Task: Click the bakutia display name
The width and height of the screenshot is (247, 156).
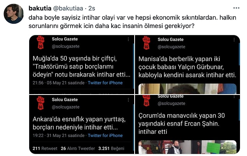Action: [40, 8]
